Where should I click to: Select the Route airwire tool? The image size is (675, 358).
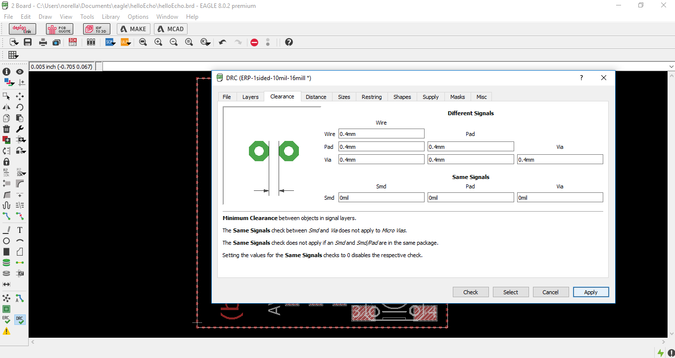pos(6,216)
